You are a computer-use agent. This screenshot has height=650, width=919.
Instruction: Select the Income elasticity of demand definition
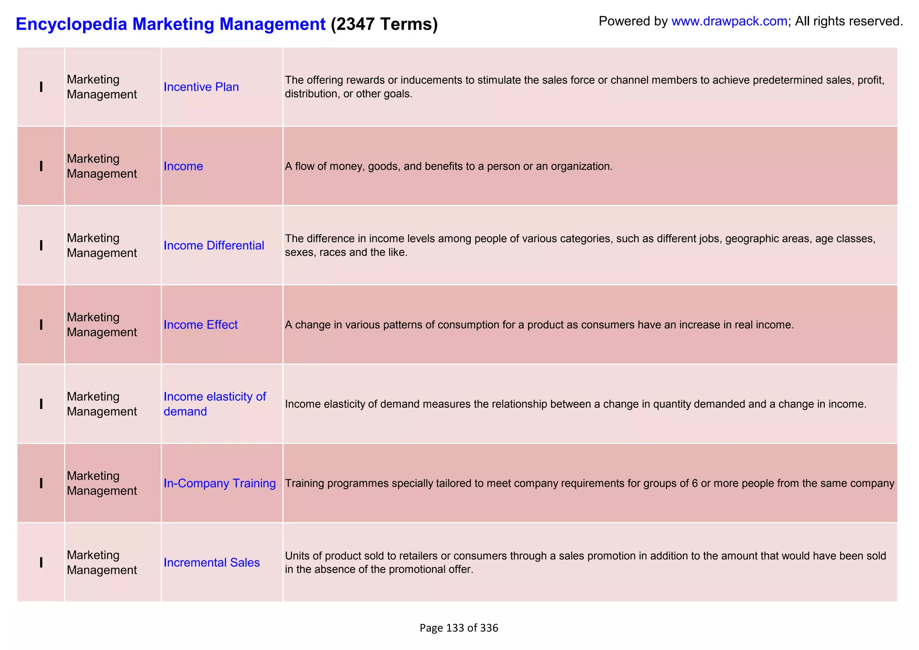(576, 404)
